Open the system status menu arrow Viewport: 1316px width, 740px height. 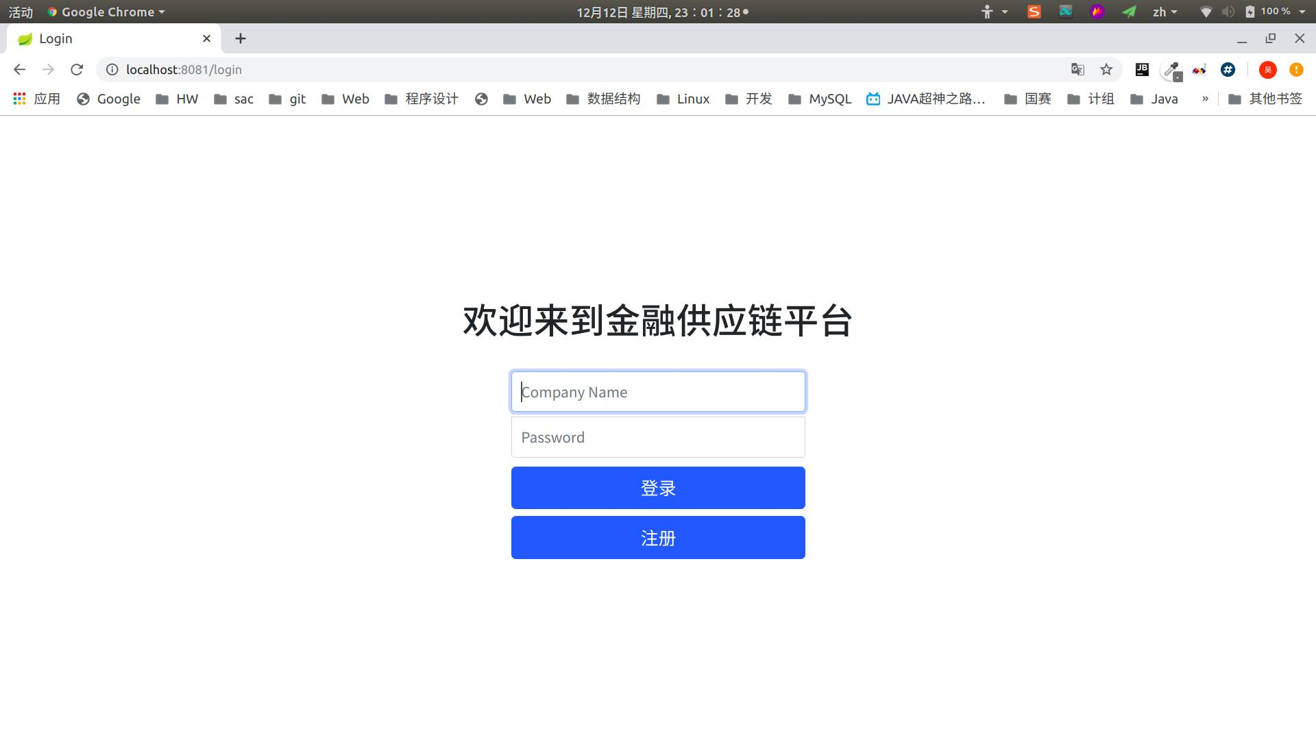[x=1302, y=12]
